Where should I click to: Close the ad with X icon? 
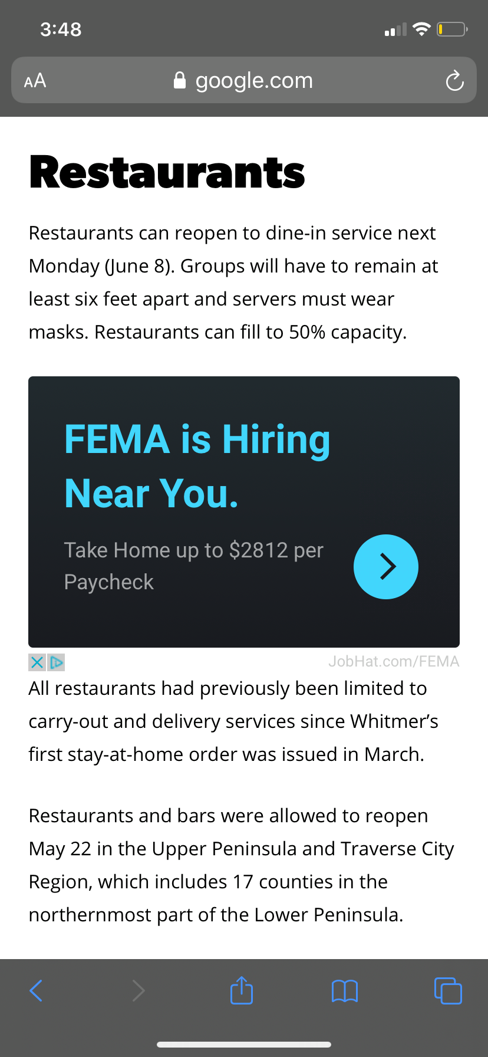click(x=37, y=662)
